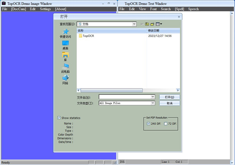Click the INS indicator in status bar
This screenshot has height=165, width=235.
(122, 162)
